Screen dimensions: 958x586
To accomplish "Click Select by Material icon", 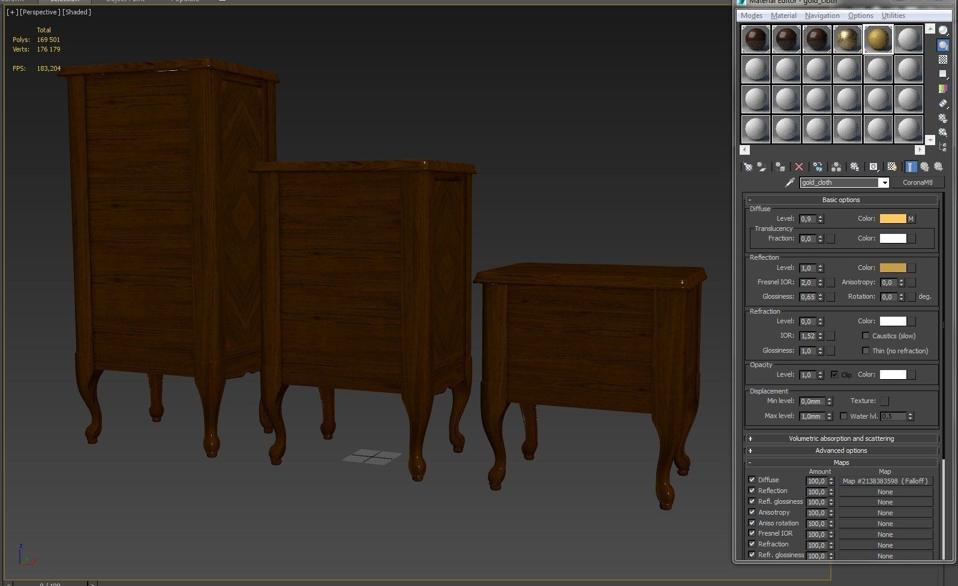I will [943, 132].
